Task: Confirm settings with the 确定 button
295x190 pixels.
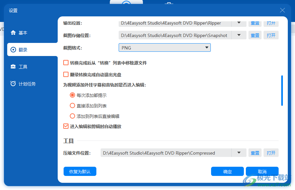Action: [227, 171]
